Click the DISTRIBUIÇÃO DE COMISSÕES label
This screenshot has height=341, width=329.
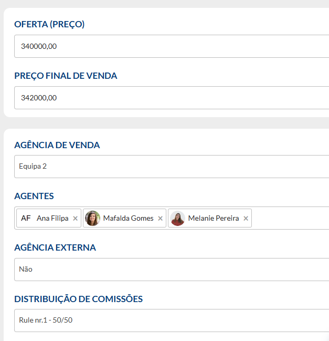click(x=78, y=299)
